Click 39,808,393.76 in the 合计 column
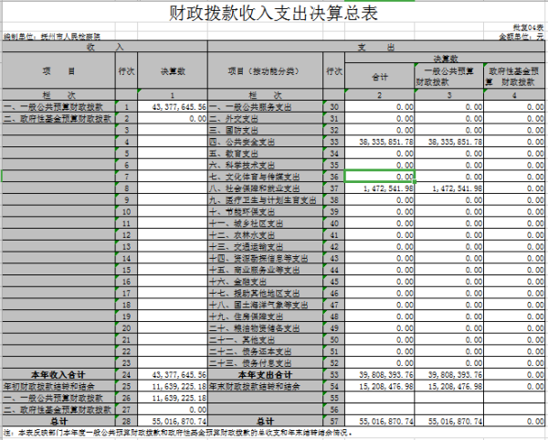548x440 pixels. tap(380, 374)
